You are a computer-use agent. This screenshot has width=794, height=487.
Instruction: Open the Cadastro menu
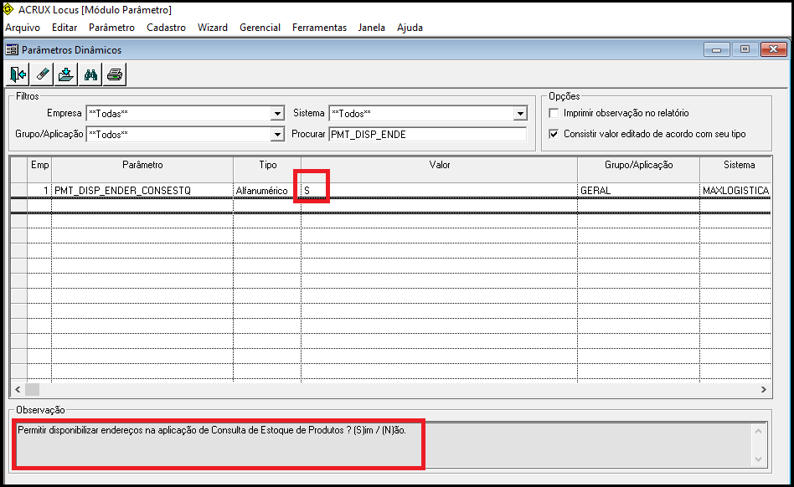coord(166,28)
